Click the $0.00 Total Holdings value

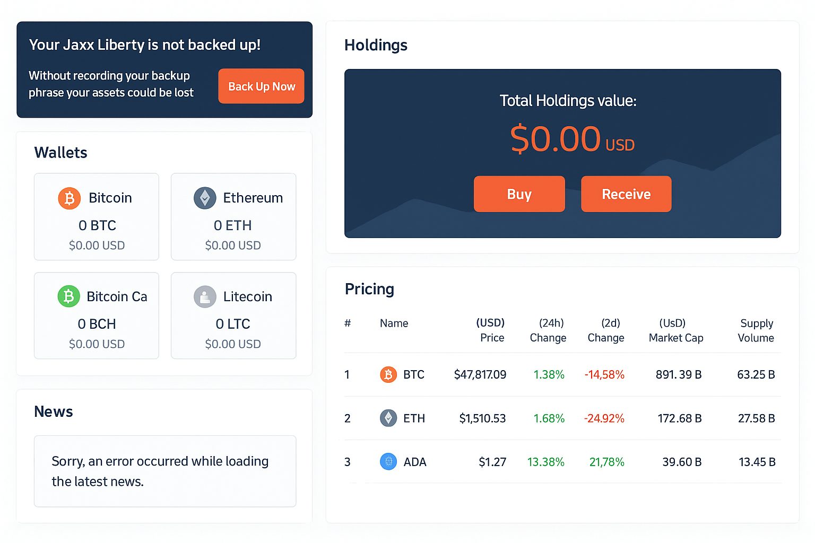tap(555, 139)
